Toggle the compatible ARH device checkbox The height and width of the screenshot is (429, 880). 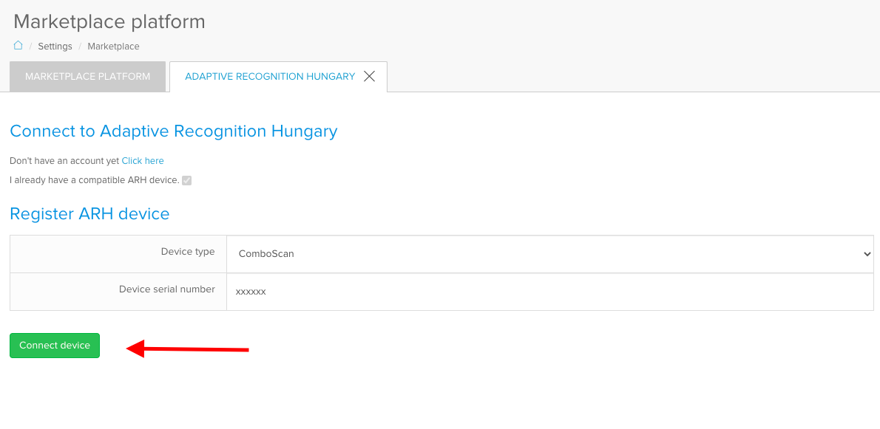click(187, 180)
